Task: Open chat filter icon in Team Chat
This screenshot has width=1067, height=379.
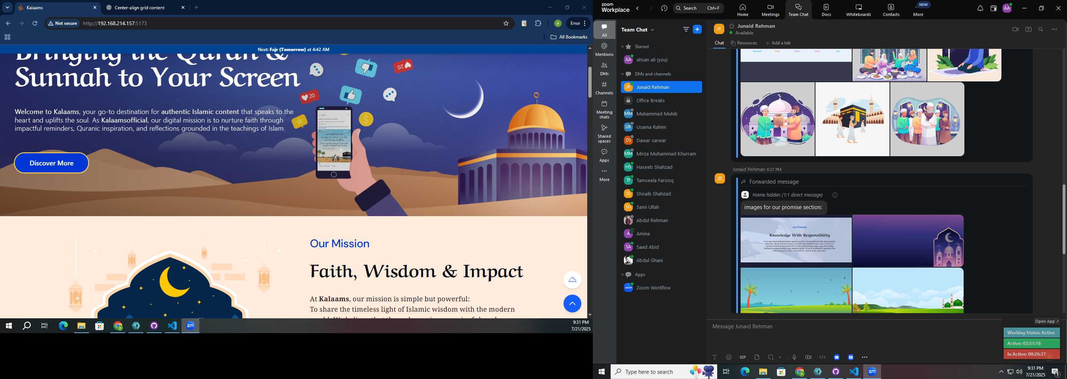Action: pos(686,29)
